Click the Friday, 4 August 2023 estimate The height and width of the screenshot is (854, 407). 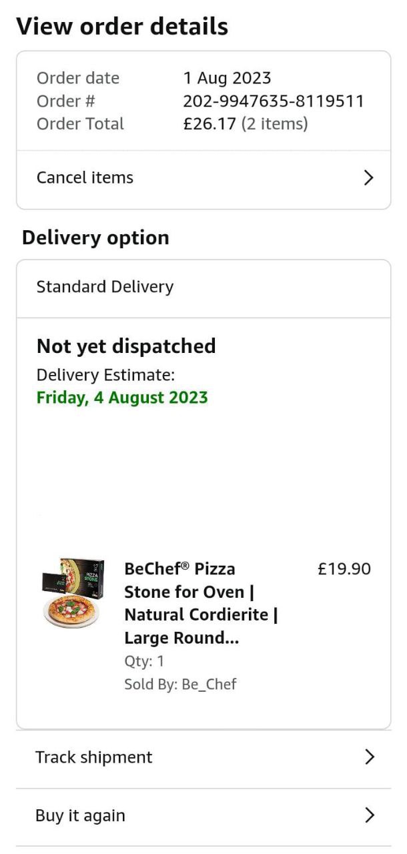pyautogui.click(x=122, y=398)
